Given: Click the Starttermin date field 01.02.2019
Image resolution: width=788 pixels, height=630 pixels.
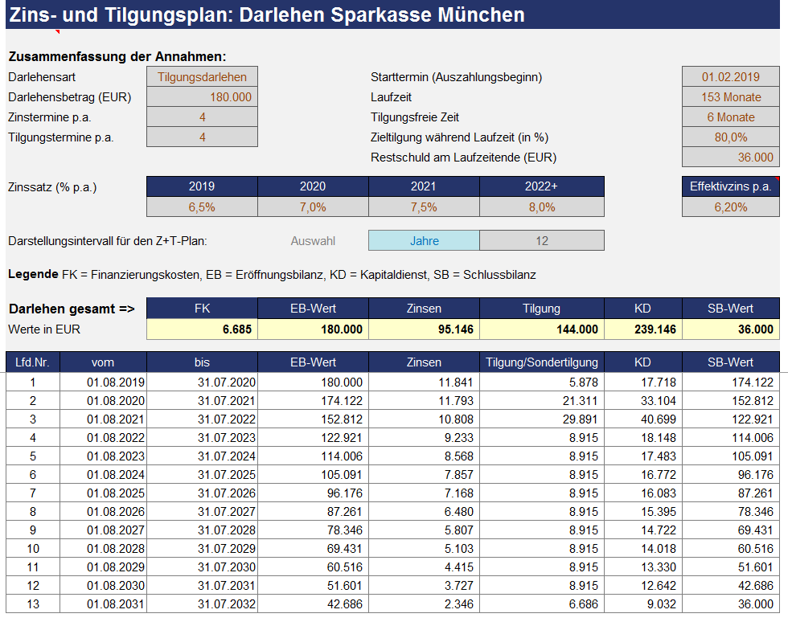Looking at the screenshot, I should 730,77.
